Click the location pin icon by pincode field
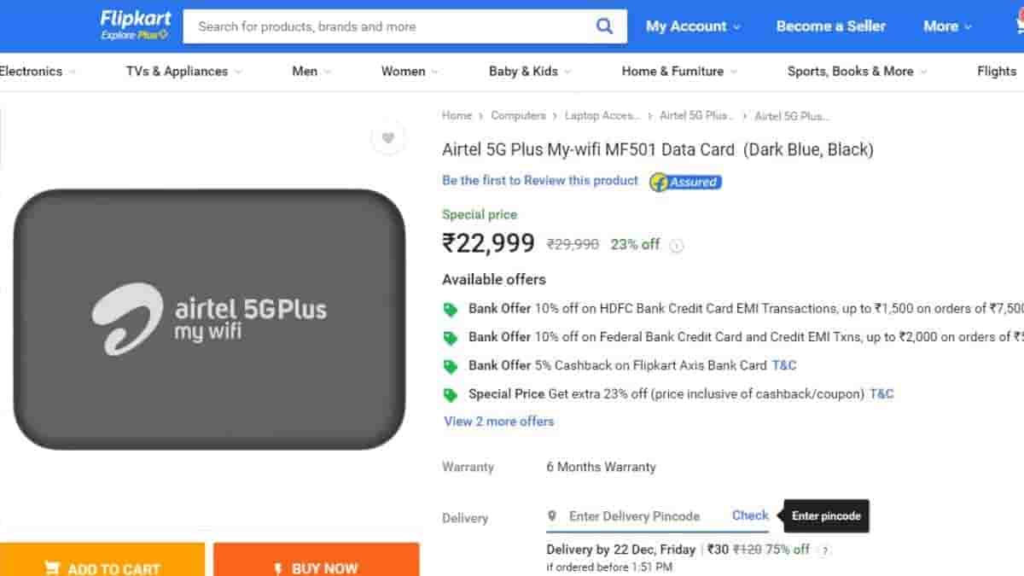 tap(552, 516)
